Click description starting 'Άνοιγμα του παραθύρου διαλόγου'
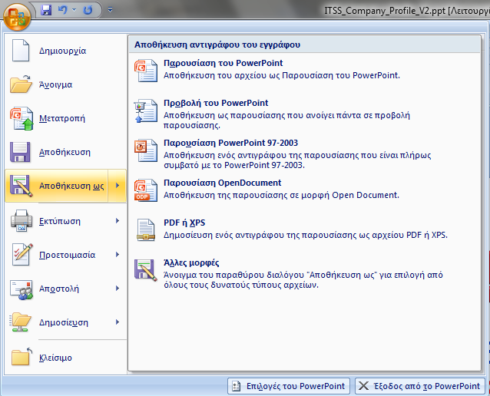 tap(303, 280)
